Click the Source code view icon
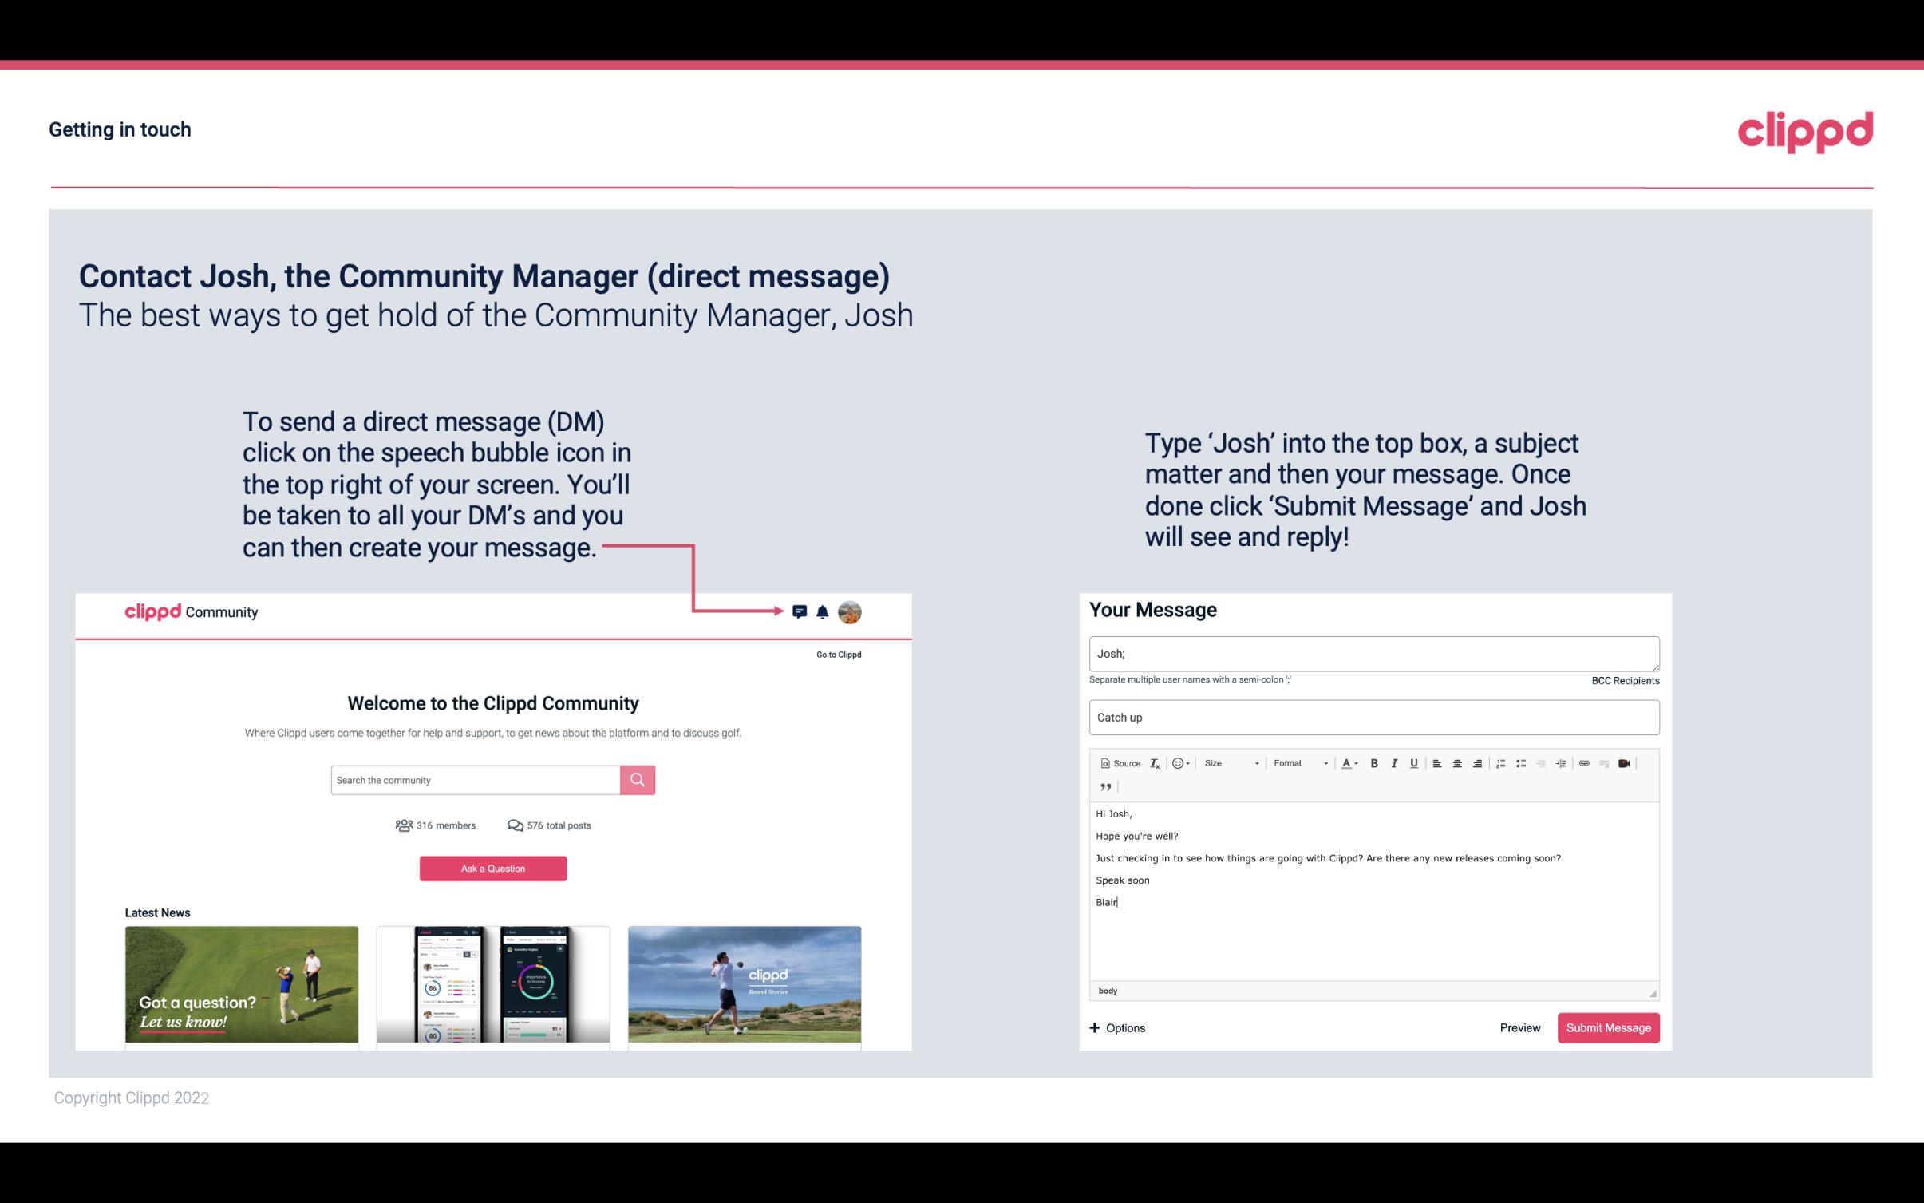 1120,762
